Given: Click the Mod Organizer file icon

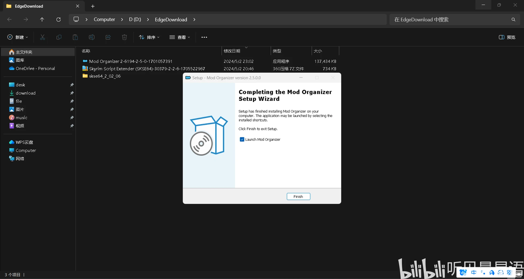Looking at the screenshot, I should coord(85,61).
